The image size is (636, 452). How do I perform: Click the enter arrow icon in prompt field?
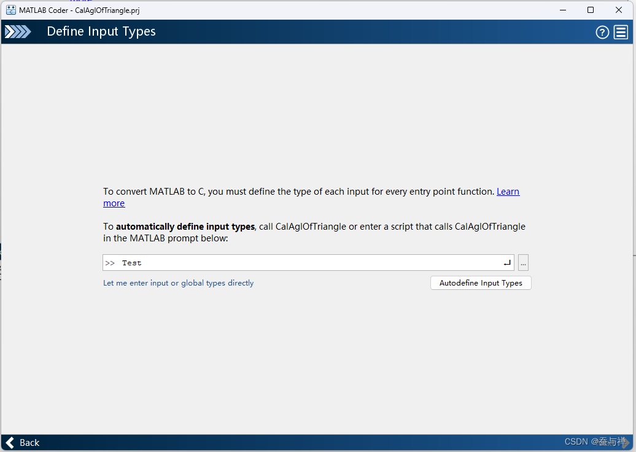click(x=507, y=263)
